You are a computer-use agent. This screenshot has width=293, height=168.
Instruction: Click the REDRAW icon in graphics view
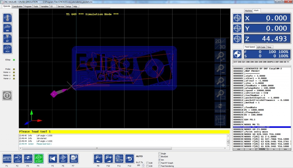click(220, 107)
